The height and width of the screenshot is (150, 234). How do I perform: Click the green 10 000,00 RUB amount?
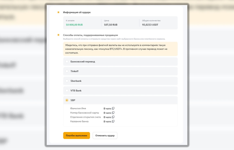coord(74,25)
